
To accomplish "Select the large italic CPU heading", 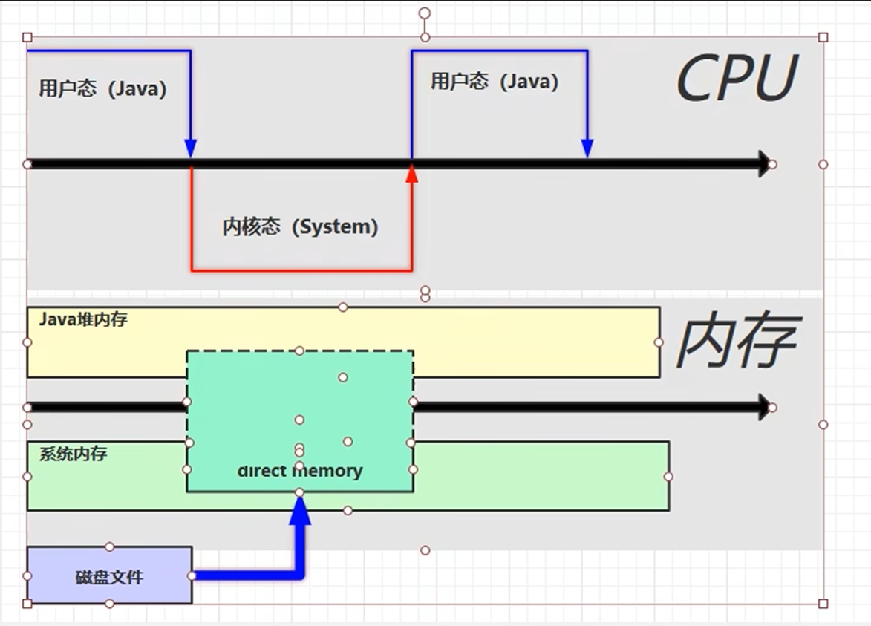I will [x=737, y=78].
